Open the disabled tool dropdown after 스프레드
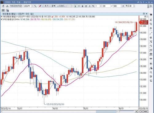 click(x=71, y=6)
